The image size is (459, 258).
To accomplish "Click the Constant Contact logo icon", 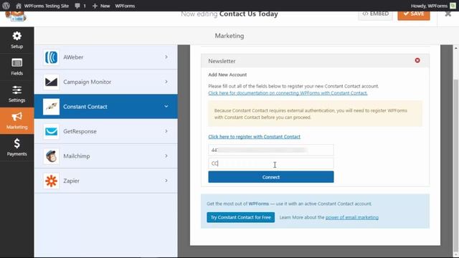I will (51, 107).
